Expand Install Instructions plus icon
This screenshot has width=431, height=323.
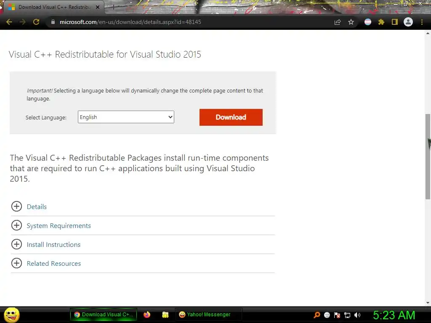16,244
